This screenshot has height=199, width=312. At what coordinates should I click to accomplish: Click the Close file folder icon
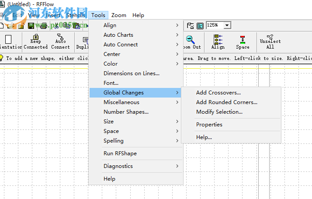click(21, 26)
